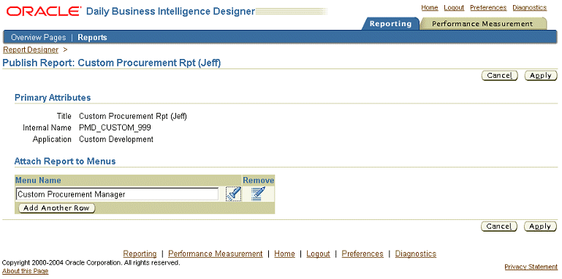Open the Reports subtab
This screenshot has width=562, height=279.
coord(93,37)
